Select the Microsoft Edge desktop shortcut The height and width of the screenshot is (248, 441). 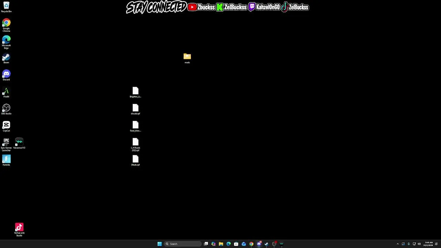pos(6,42)
